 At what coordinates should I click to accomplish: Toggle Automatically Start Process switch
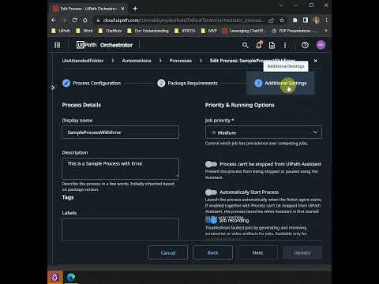click(x=211, y=192)
